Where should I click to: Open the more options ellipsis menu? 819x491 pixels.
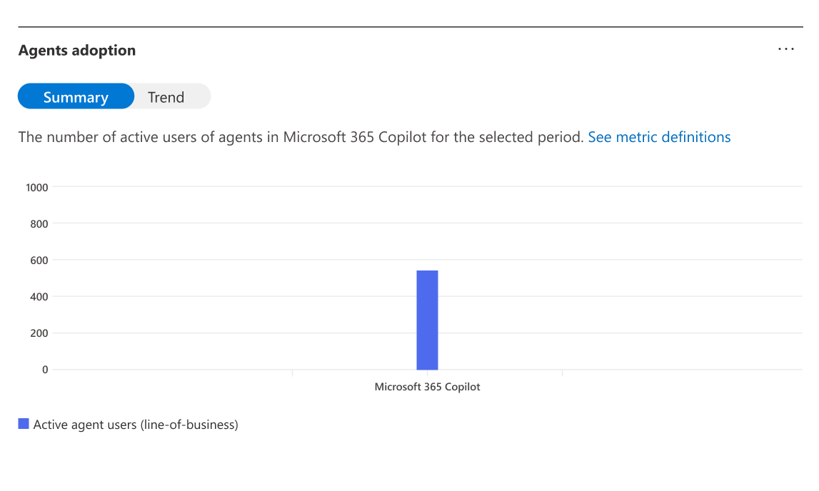click(x=785, y=49)
